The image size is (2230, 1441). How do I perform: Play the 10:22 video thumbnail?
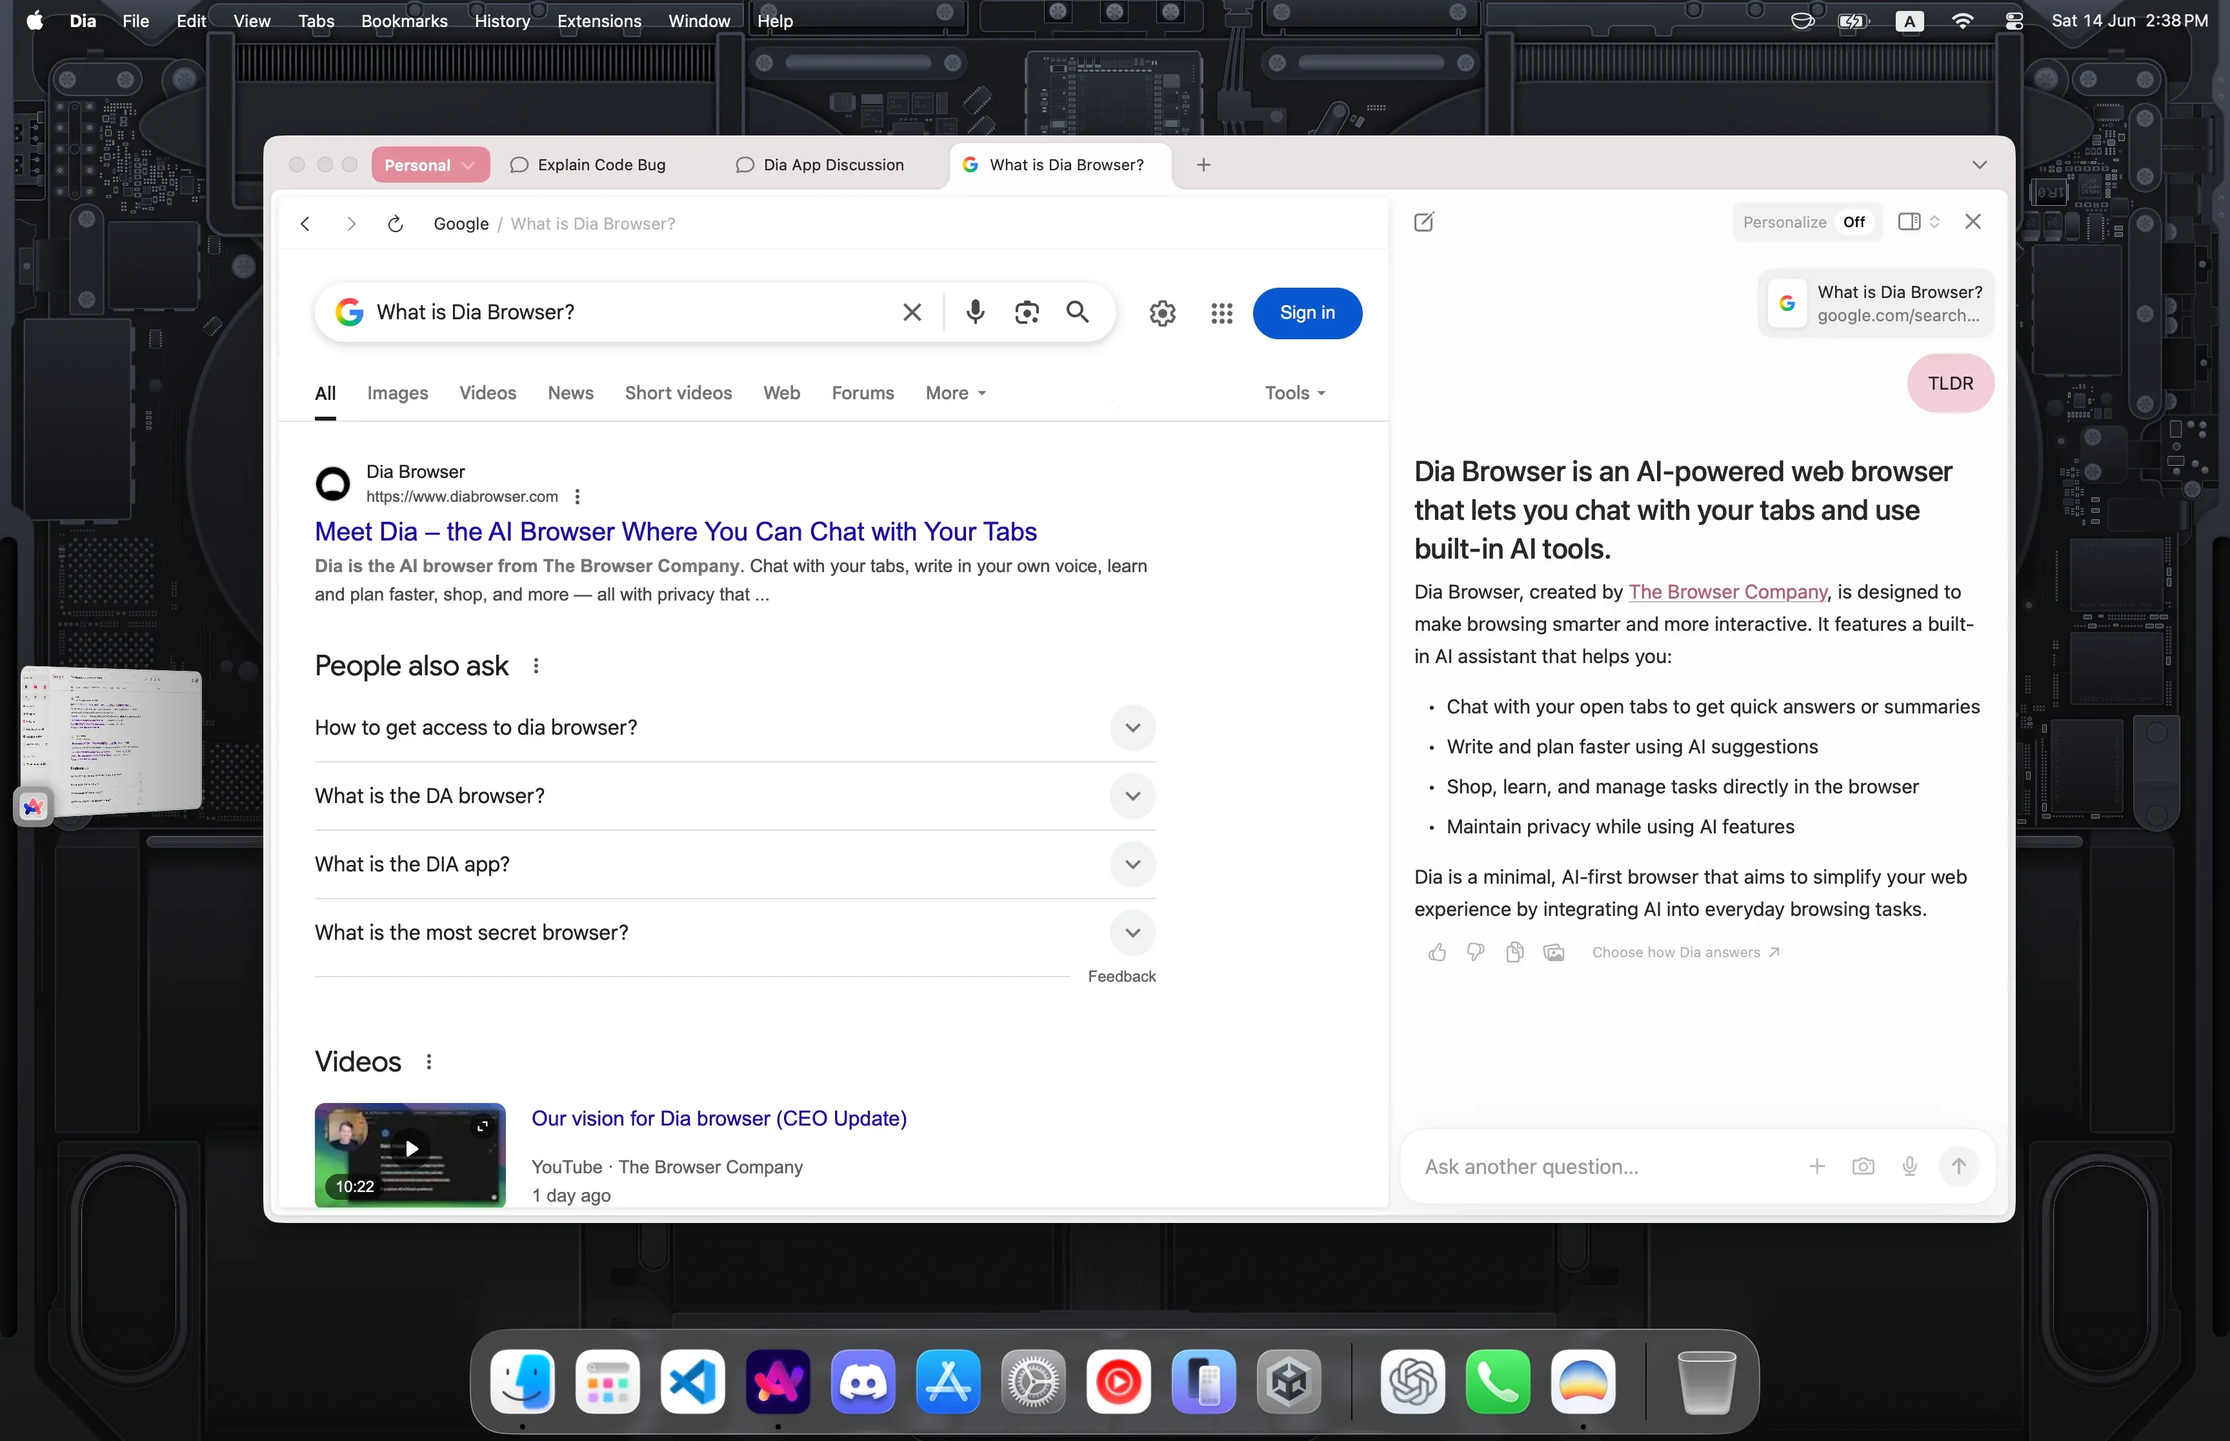point(410,1154)
